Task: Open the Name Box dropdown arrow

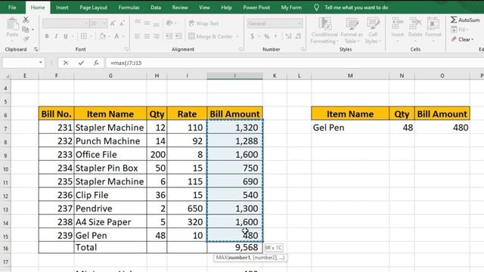Action: [x=40, y=63]
